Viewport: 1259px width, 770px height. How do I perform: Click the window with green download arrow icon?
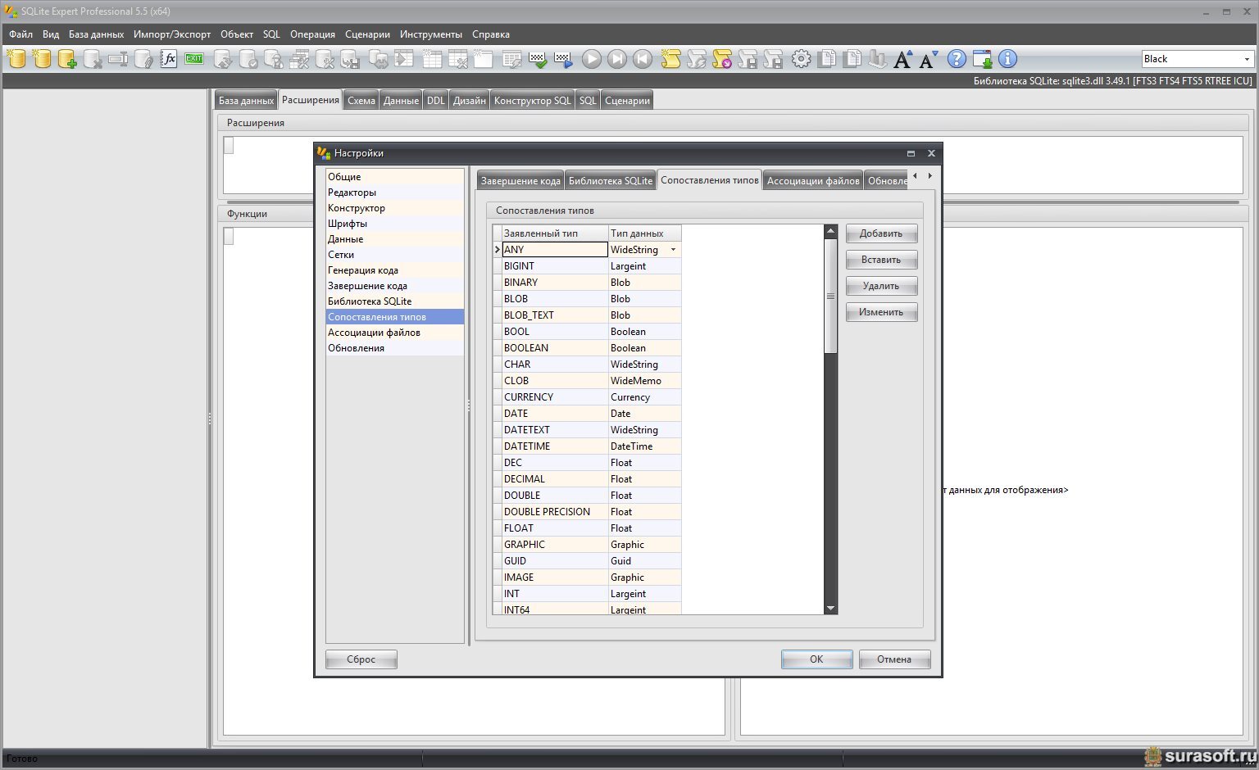(982, 59)
